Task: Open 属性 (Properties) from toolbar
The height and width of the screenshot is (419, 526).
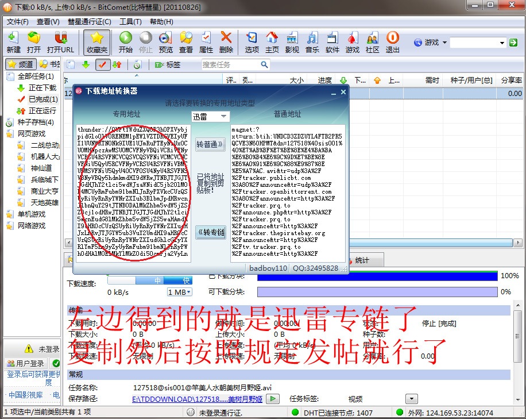Action: 206,43
